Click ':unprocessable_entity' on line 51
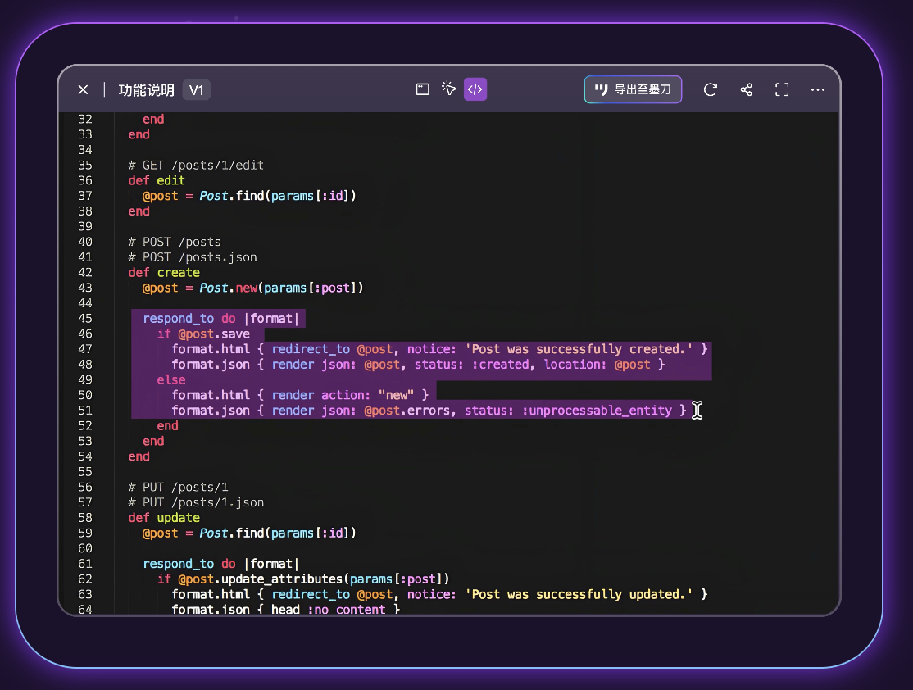The image size is (913, 690). click(x=597, y=411)
